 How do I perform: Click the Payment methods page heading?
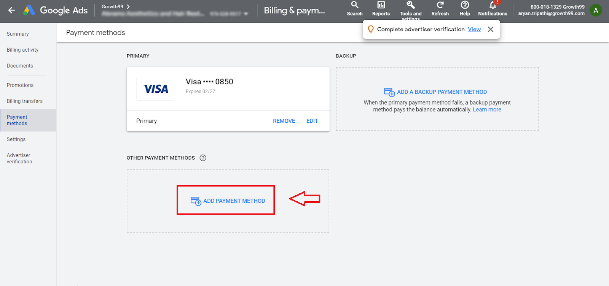click(x=96, y=33)
